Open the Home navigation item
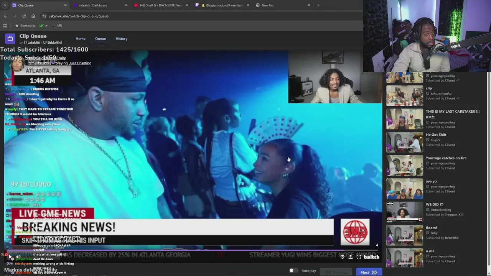Viewport: 491px width, 276px height. 81,38
